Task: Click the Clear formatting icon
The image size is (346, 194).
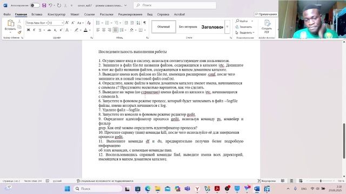Action: pyautogui.click(x=89, y=23)
